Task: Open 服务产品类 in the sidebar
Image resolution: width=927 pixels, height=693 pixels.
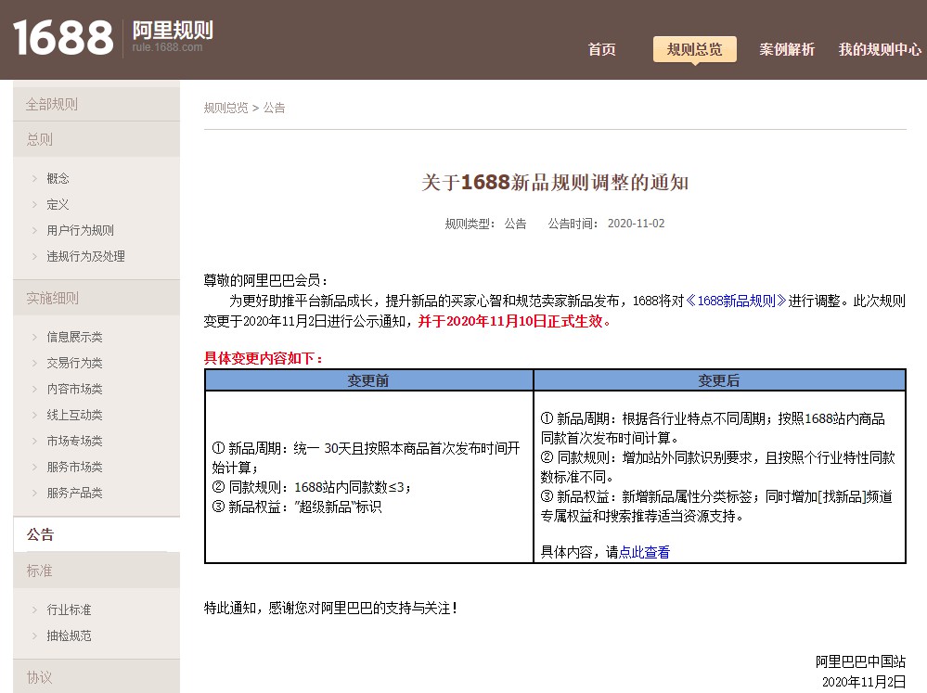Action: point(74,494)
